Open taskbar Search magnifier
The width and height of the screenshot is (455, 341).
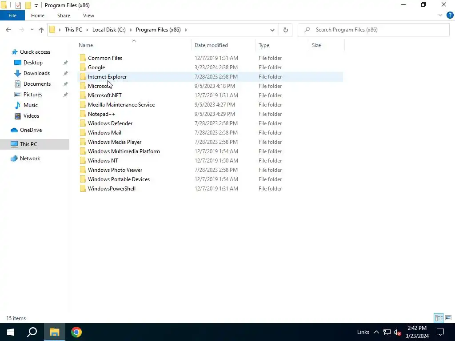tap(32, 332)
